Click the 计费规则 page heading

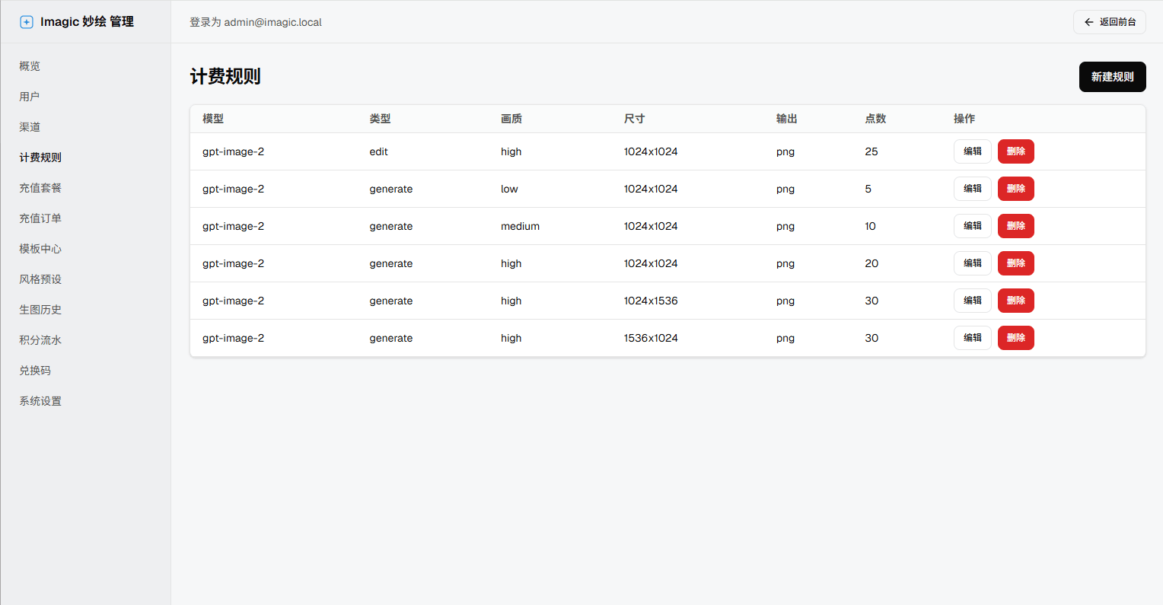coord(225,77)
